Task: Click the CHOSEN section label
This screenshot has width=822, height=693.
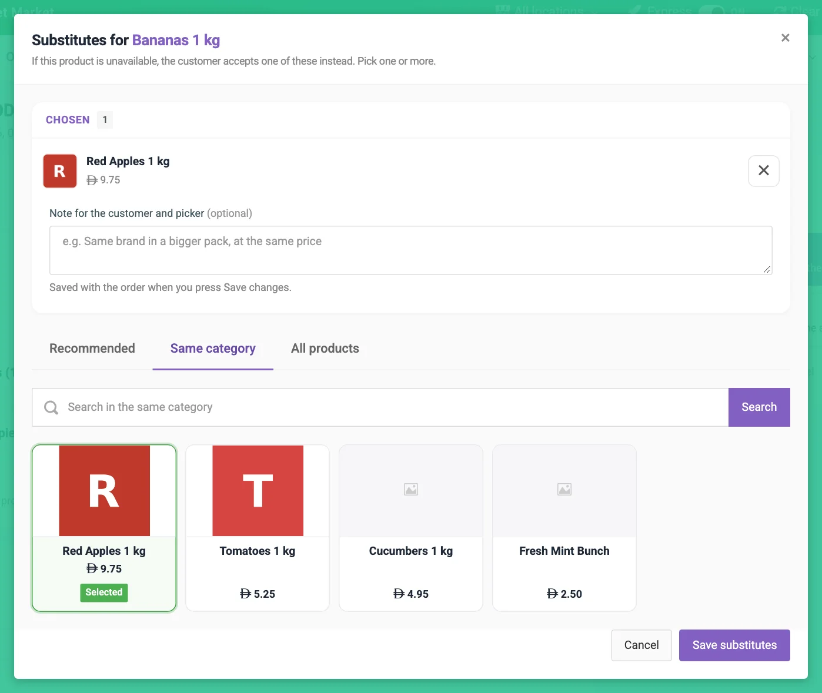Action: [x=68, y=120]
